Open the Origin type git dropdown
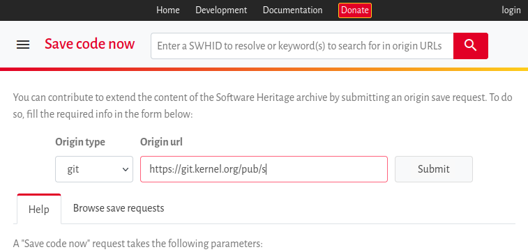This screenshot has height=252, width=528. click(x=94, y=169)
